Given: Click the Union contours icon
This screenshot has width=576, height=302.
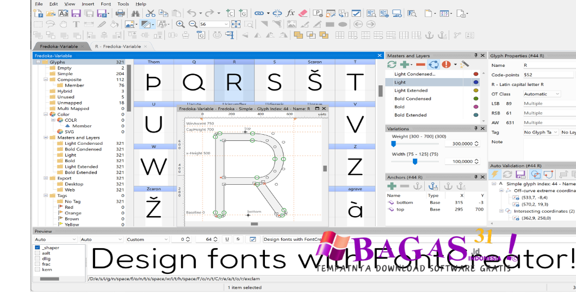Looking at the screenshot, I should [x=298, y=35].
